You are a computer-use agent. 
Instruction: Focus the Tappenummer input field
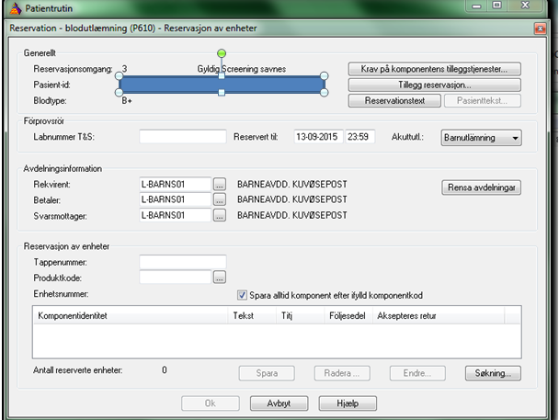[183, 262]
